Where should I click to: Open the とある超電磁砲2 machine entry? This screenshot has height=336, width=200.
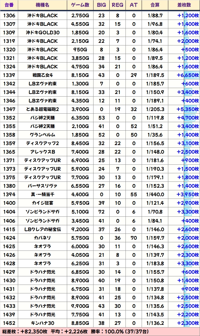tap(42, 109)
